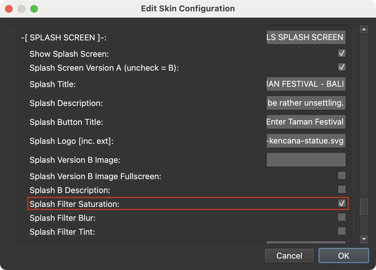The image size is (376, 270).
Task: Click the empty Splash Version B Image field
Action: (306, 160)
